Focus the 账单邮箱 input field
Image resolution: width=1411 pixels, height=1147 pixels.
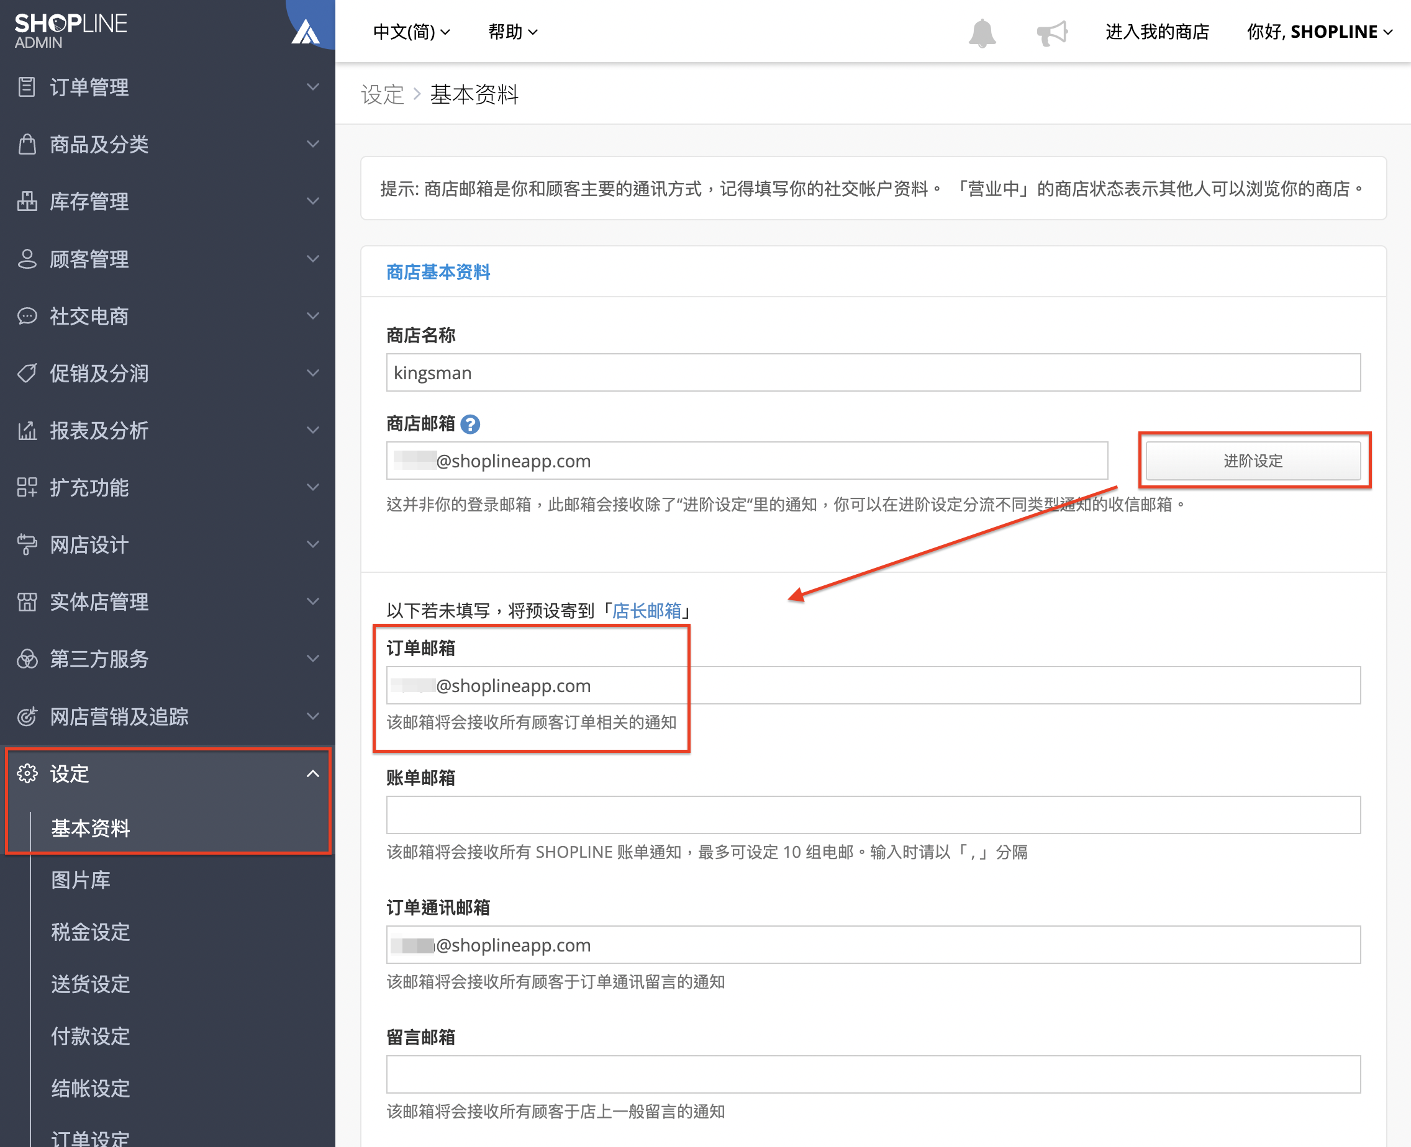pyautogui.click(x=873, y=814)
